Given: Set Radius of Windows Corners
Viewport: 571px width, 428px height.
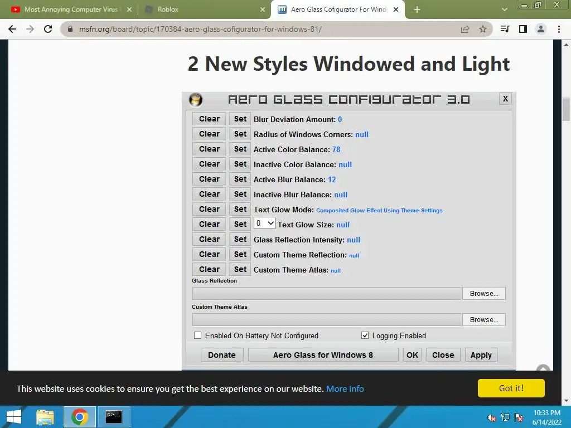Looking at the screenshot, I should pos(240,134).
